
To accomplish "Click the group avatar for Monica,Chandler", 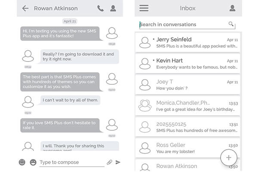I will point(145,106).
